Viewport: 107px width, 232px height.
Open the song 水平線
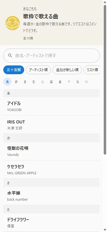(x=51, y=196)
